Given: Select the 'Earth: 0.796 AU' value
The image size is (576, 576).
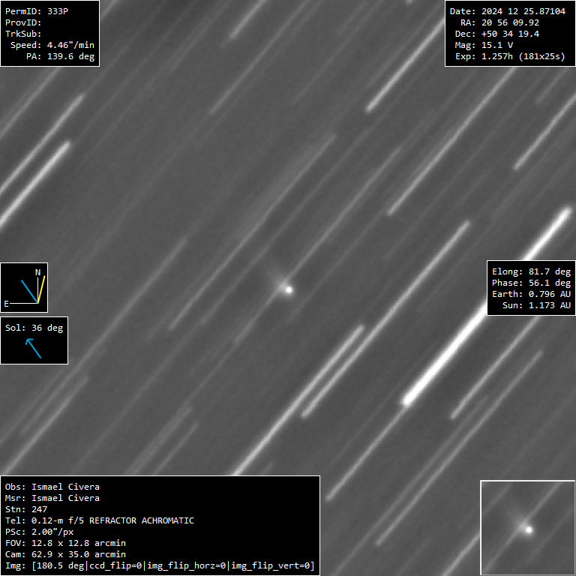Looking at the screenshot, I should pyautogui.click(x=531, y=294).
